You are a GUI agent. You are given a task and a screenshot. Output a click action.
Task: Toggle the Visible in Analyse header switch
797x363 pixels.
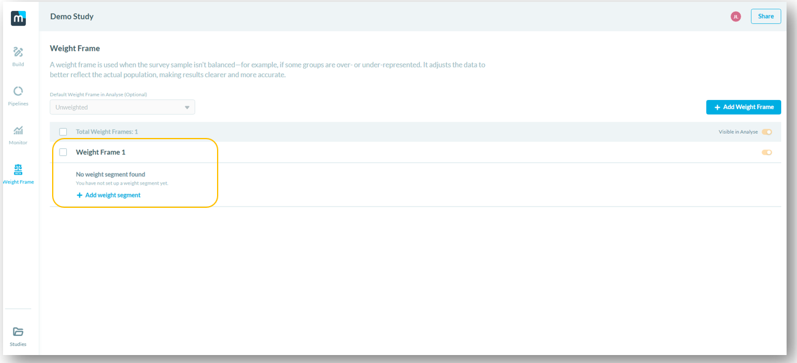(x=767, y=132)
